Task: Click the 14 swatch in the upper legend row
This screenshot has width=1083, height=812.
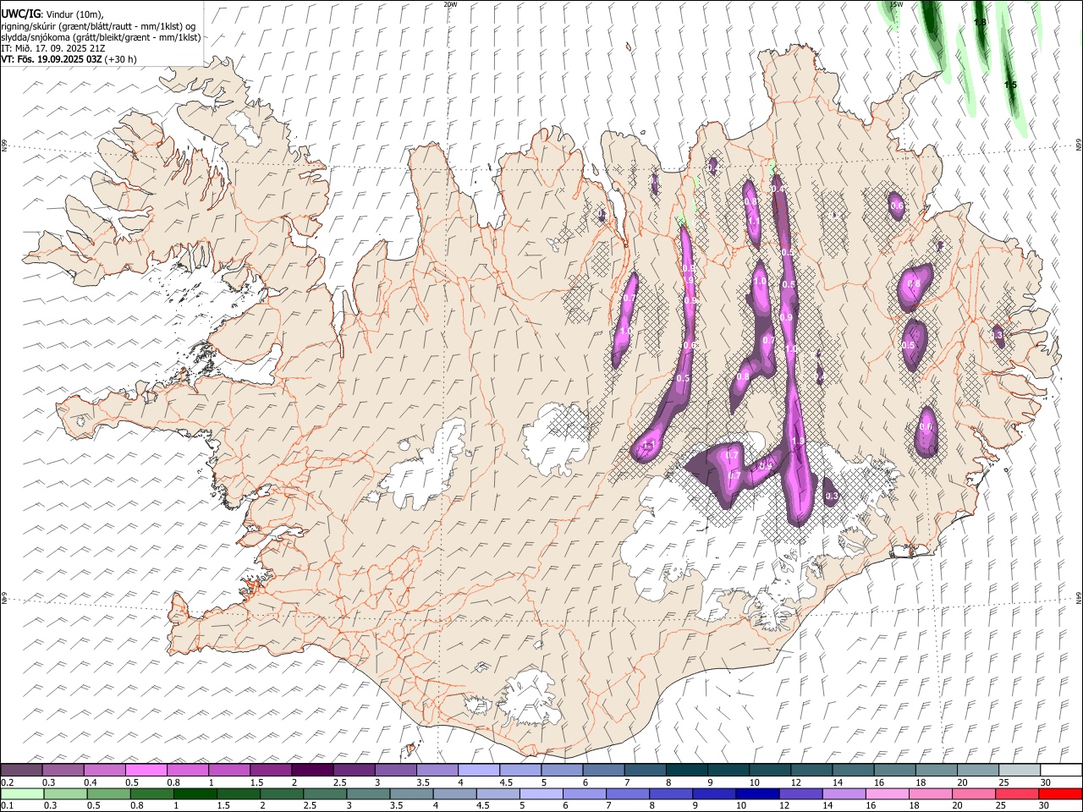Action: click(x=851, y=770)
